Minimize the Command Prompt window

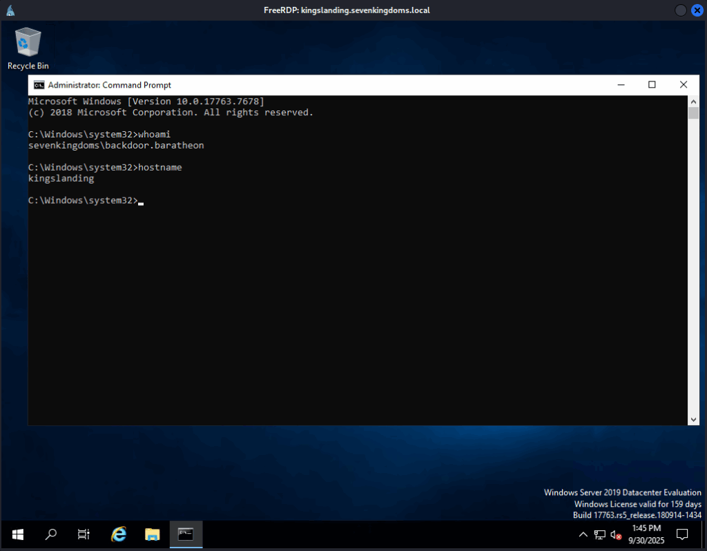pyautogui.click(x=620, y=85)
